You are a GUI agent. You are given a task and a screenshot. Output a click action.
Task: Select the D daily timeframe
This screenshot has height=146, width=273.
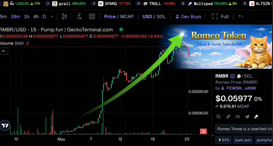click(x=44, y=17)
